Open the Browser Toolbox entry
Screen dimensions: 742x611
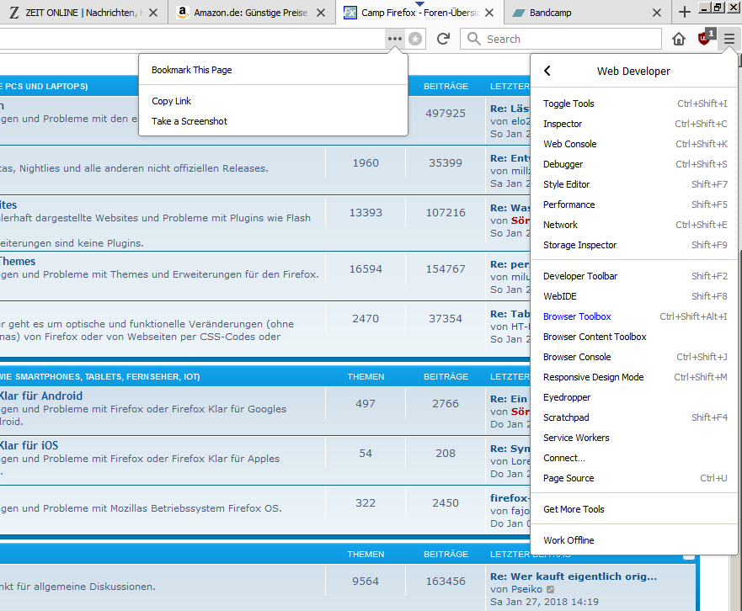pos(577,316)
